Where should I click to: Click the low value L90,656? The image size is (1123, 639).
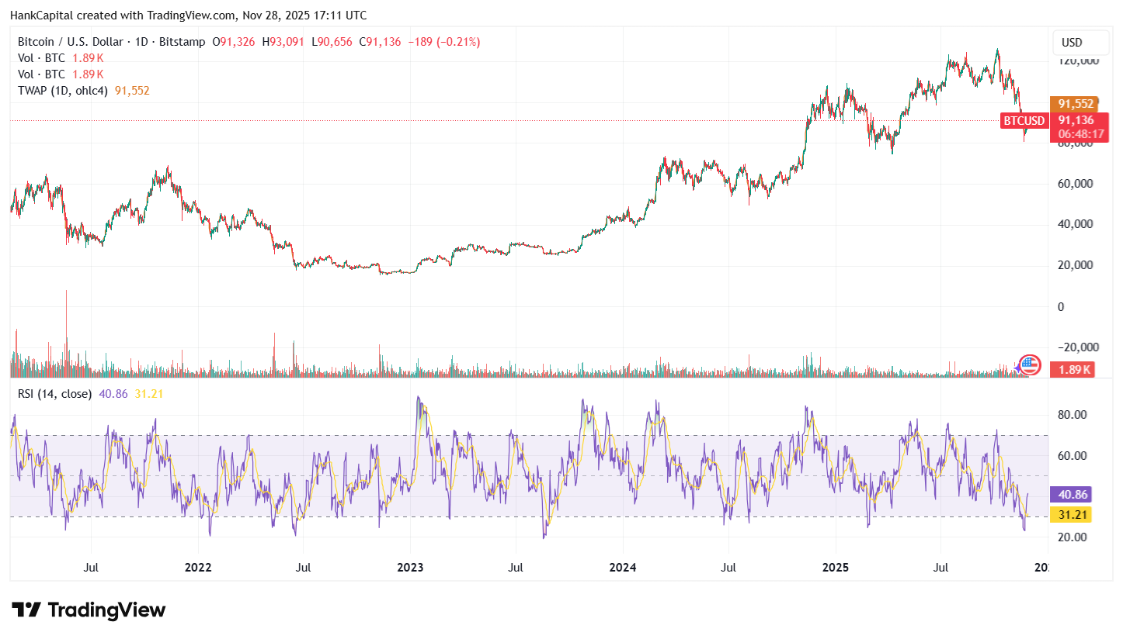coord(332,42)
